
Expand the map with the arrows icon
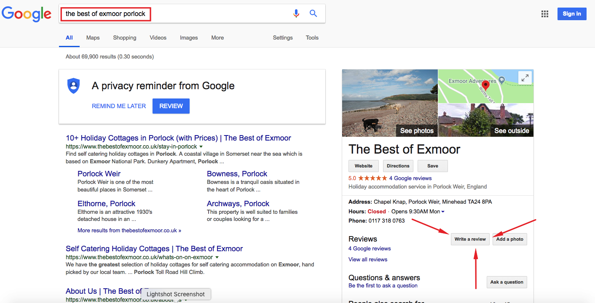[525, 78]
